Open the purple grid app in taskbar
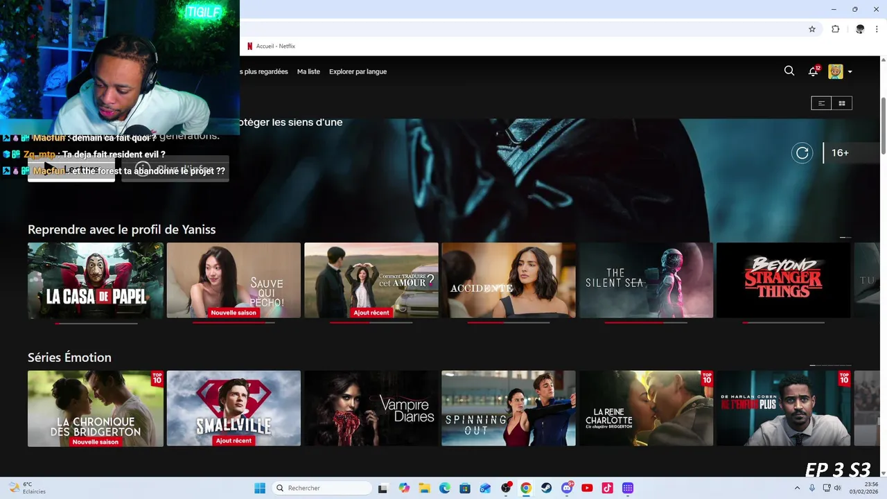This screenshot has height=499, width=887. tap(628, 488)
